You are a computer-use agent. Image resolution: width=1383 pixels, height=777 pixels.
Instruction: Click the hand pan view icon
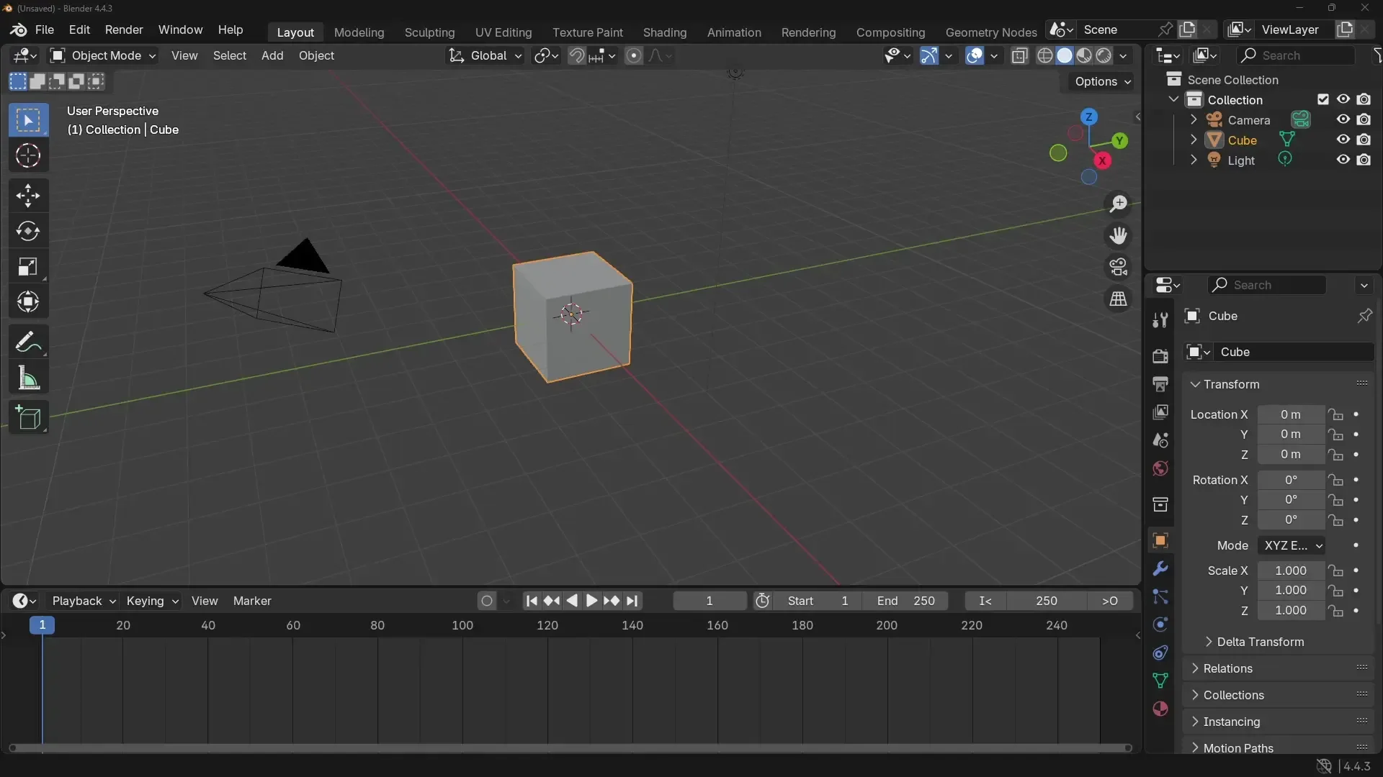(x=1118, y=236)
